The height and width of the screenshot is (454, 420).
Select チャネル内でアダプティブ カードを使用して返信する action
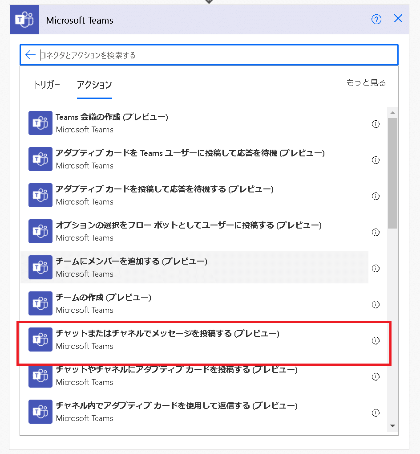point(194,412)
